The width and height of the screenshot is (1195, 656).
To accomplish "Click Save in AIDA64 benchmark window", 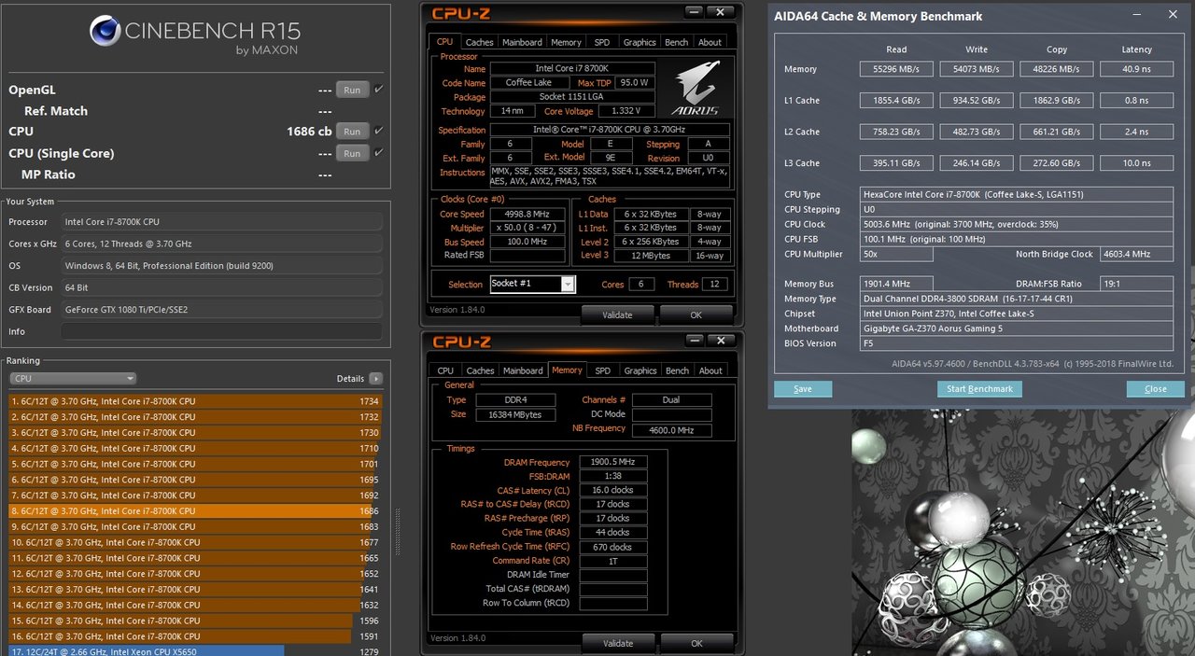I will tap(803, 389).
